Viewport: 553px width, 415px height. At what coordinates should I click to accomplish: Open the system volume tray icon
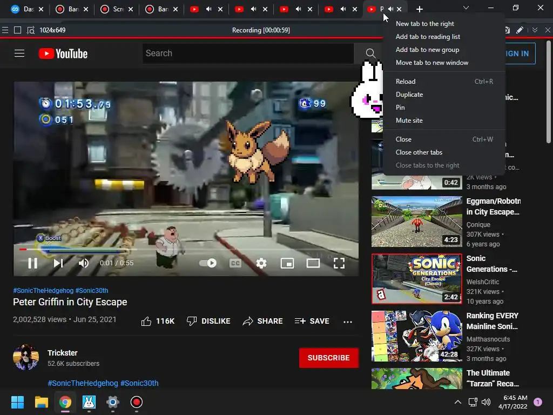(x=486, y=402)
